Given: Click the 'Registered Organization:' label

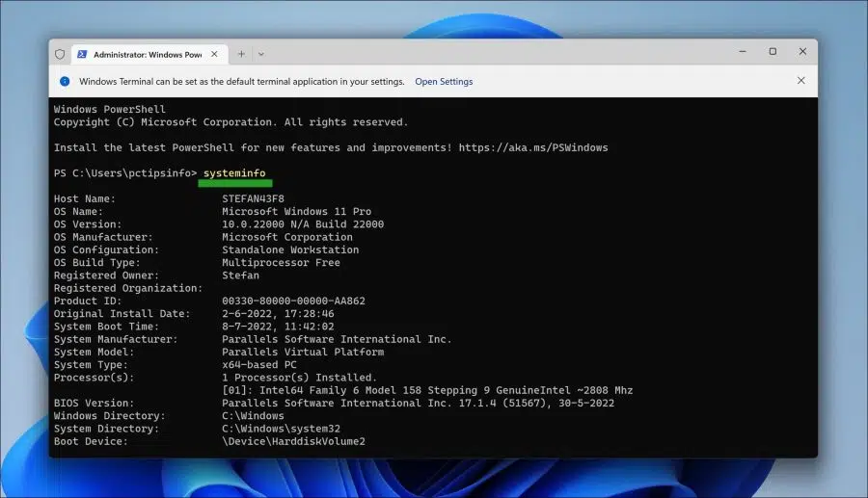Looking at the screenshot, I should click(x=128, y=288).
